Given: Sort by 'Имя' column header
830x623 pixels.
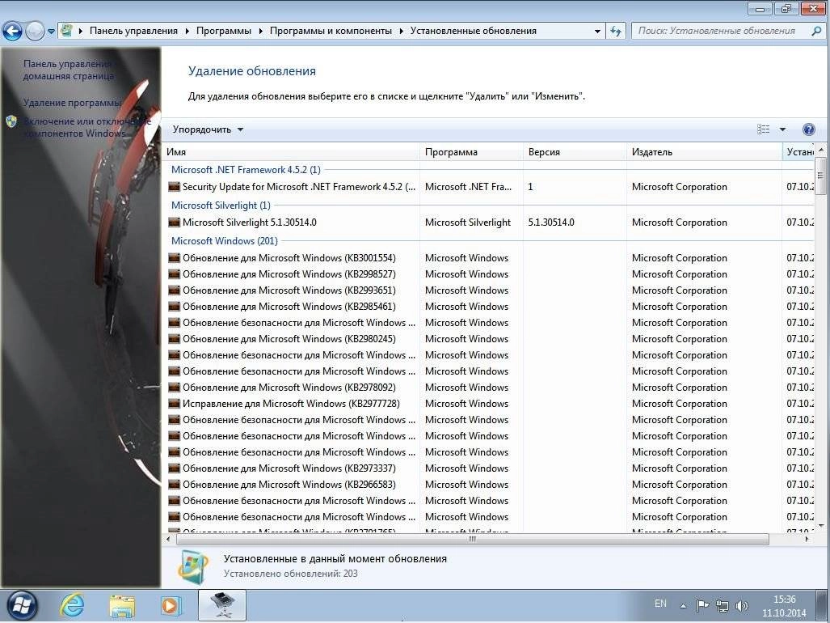Looking at the screenshot, I should [291, 152].
